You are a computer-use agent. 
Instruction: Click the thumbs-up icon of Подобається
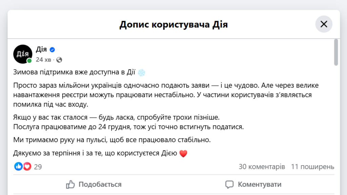click(70, 185)
